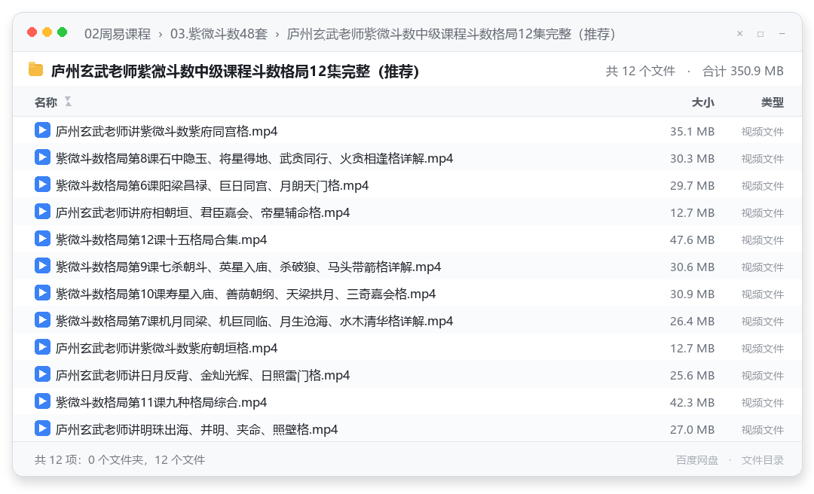Go to 03.紫微斗数48套 breadcrumb
This screenshot has height=494, width=814.
[219, 34]
